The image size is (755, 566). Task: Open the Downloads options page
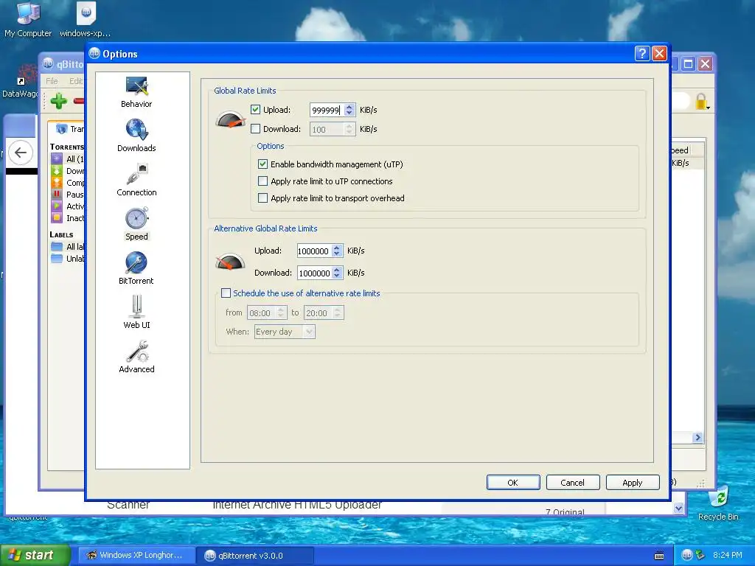coord(136,136)
